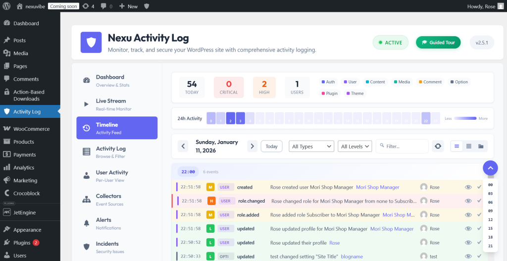Select the Timeline Activity Feed tab
The image size is (507, 261).
click(117, 128)
